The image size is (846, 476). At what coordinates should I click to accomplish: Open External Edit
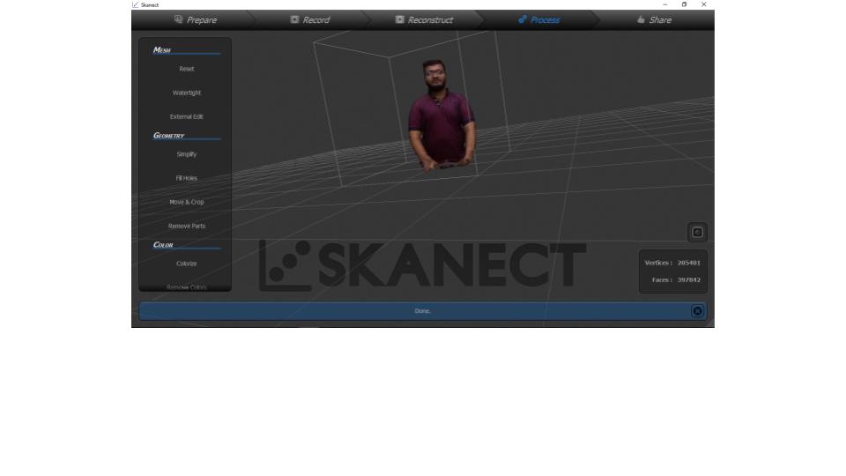(187, 116)
